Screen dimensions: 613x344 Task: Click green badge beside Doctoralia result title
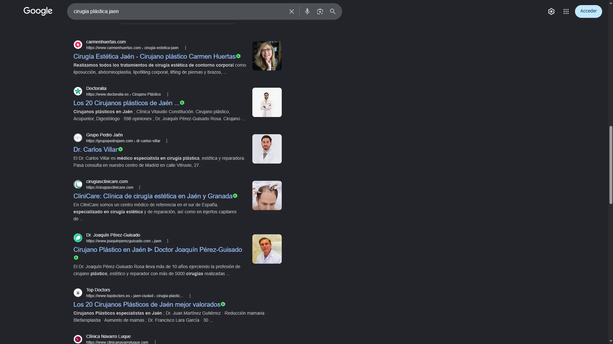pyautogui.click(x=182, y=103)
